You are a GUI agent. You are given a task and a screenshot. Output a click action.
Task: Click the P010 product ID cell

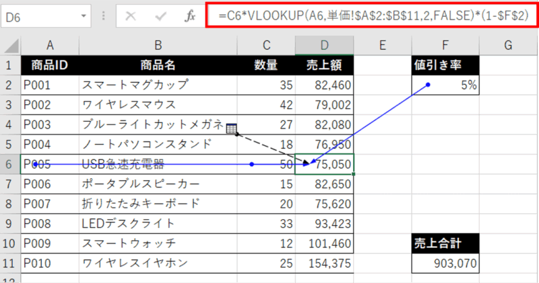click(x=49, y=262)
